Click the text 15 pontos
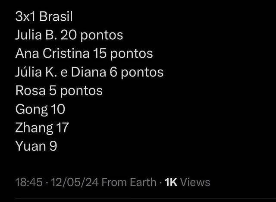Screen dimensions: 276x202 (123, 54)
